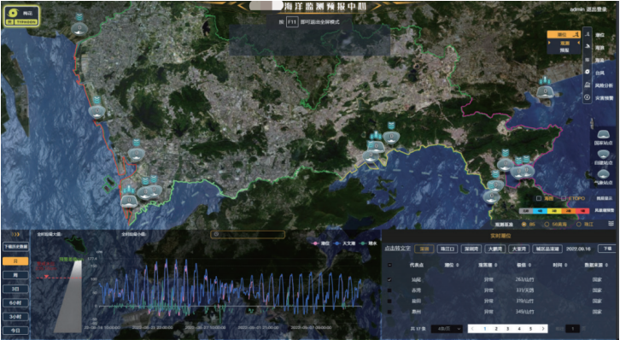
Task: Enable the ETOPO checkbox
Action: point(564,198)
